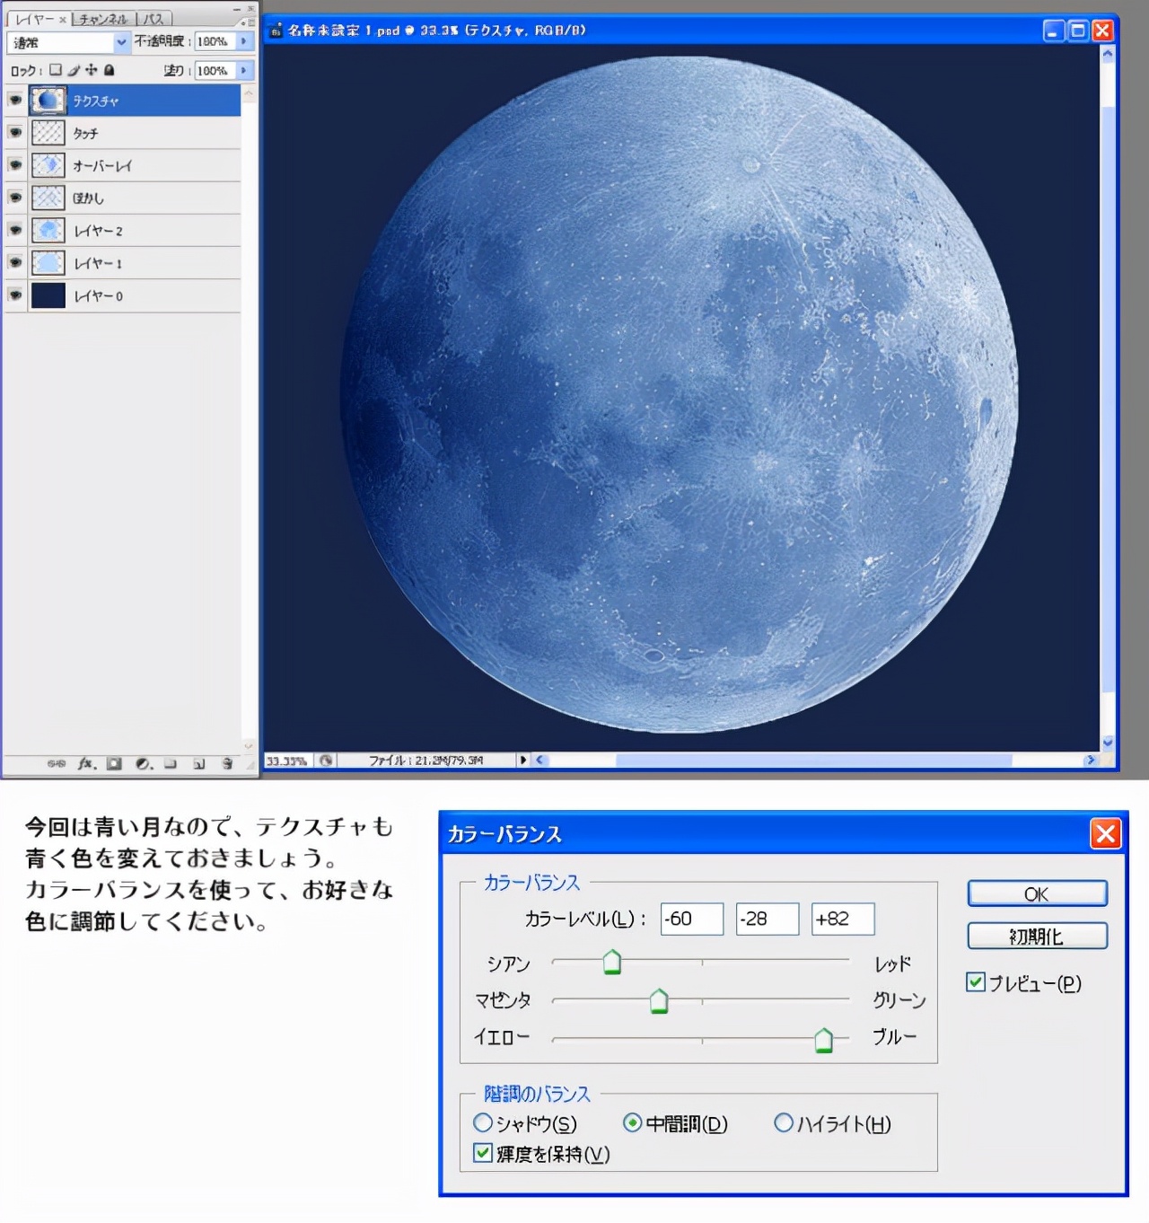Select the シャドウ radio button
Viewport: 1149px width, 1223px height.
[483, 1122]
